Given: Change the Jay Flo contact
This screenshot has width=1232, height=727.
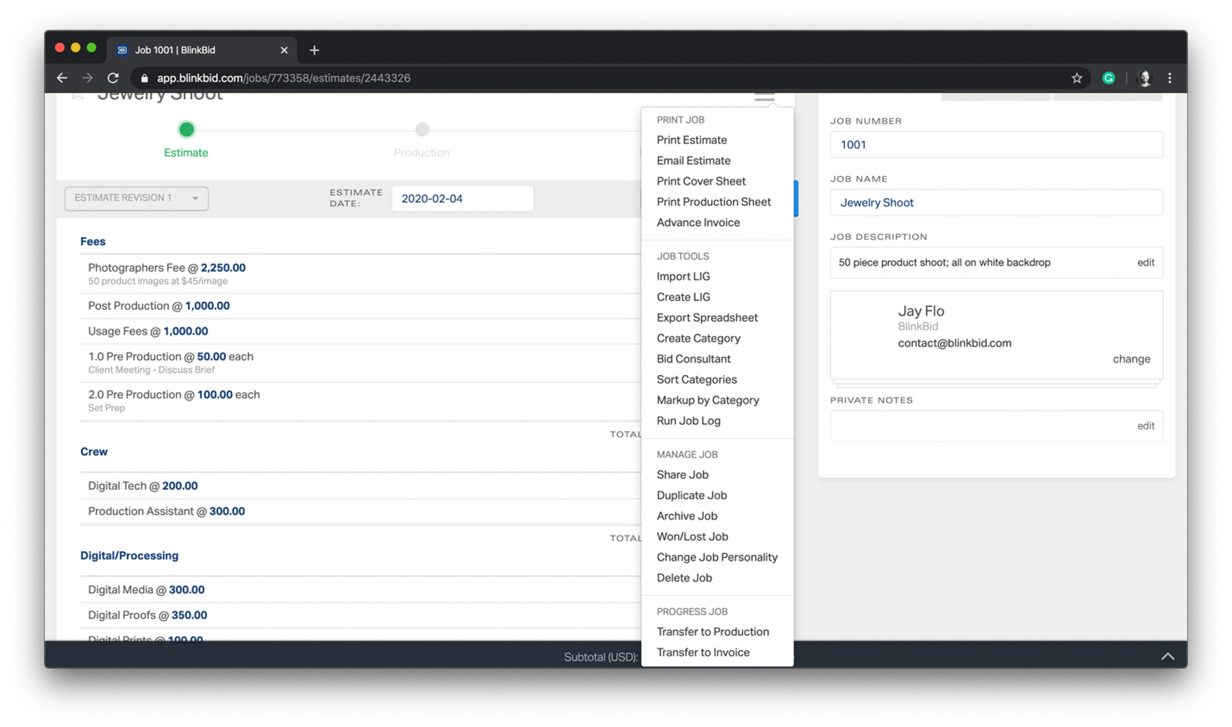Looking at the screenshot, I should (x=1131, y=359).
